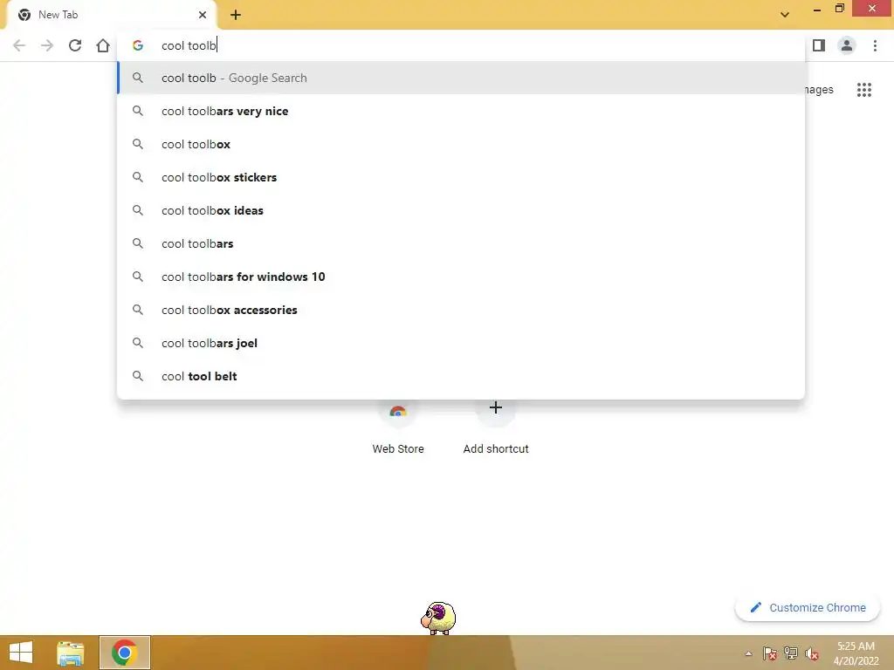Open the Windows Start button

[x=21, y=653]
